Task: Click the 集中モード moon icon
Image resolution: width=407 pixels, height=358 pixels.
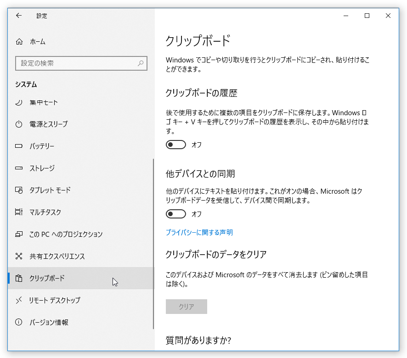Action: point(19,102)
